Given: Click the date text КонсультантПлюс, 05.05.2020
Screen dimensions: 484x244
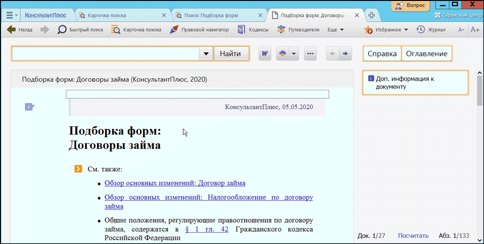Looking at the screenshot, I should (x=269, y=107).
